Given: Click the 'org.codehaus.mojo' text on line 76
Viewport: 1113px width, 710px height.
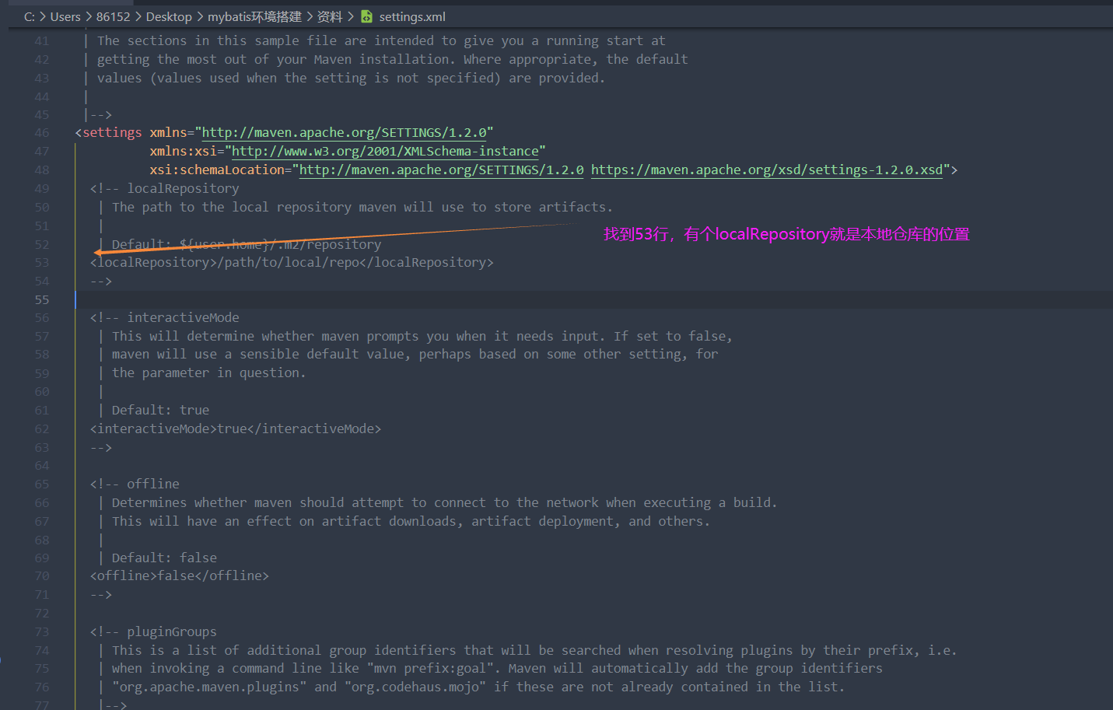Looking at the screenshot, I should (415, 687).
